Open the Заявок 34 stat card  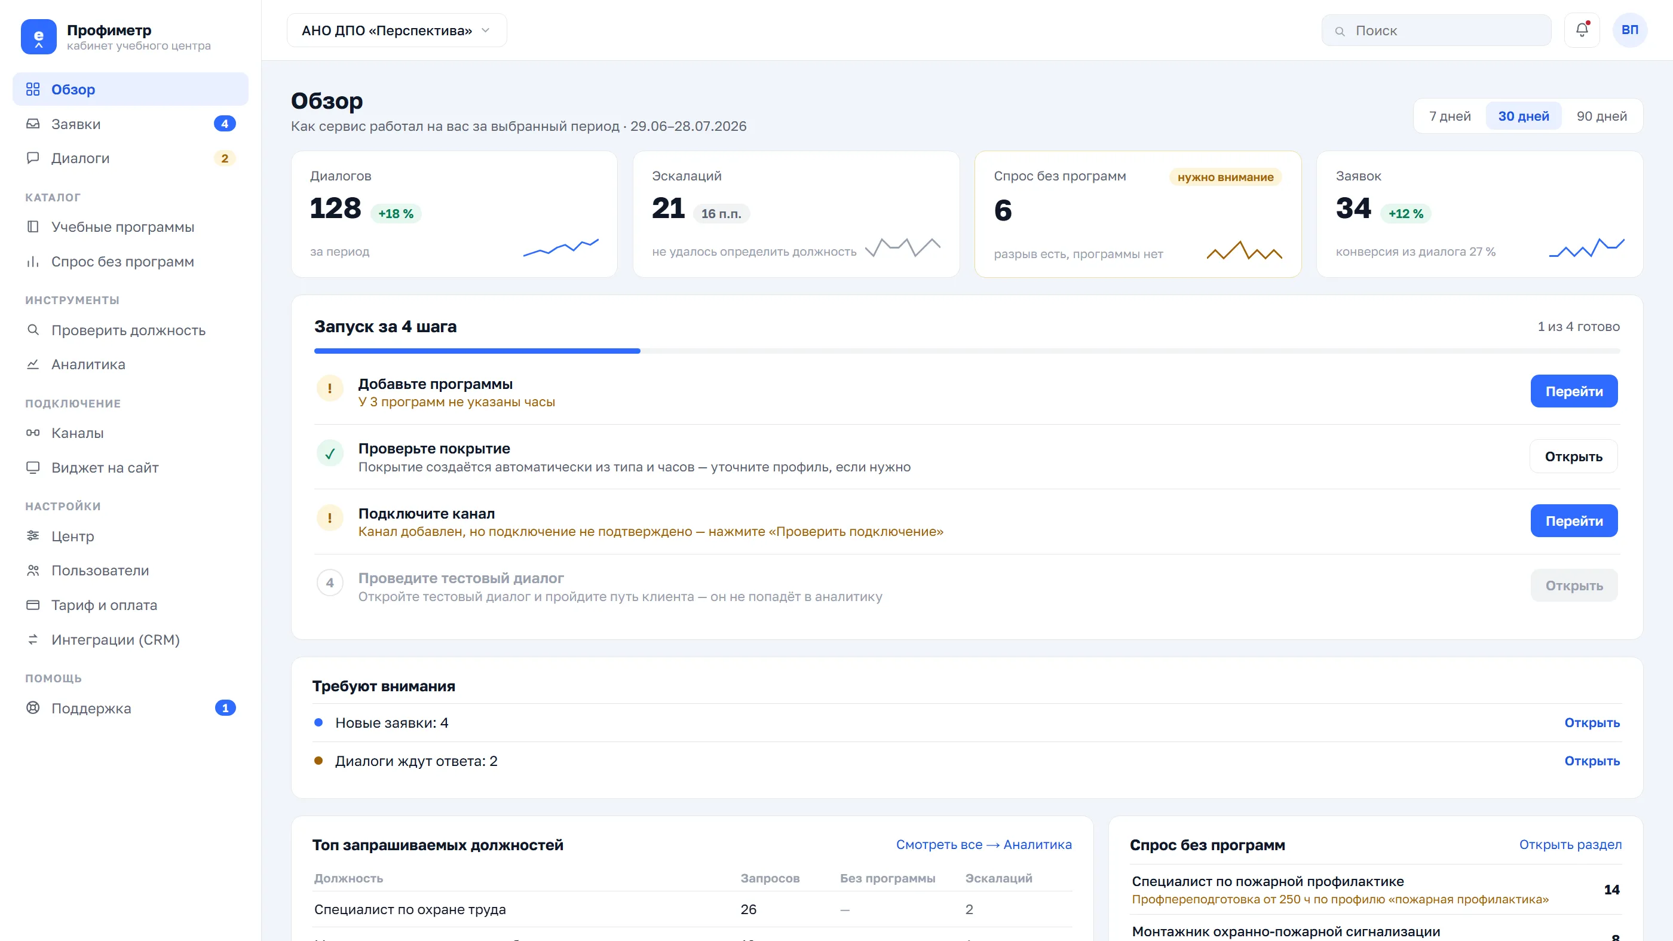(1479, 214)
